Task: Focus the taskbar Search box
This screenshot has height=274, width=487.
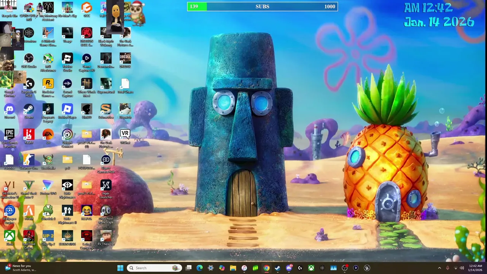Action: [x=154, y=268]
